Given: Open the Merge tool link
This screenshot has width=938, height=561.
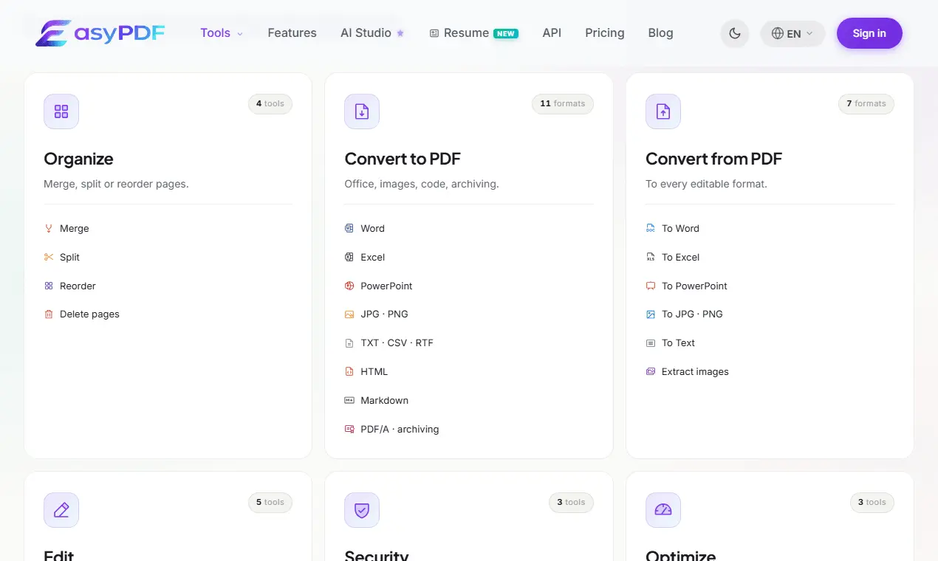Looking at the screenshot, I should coord(74,229).
